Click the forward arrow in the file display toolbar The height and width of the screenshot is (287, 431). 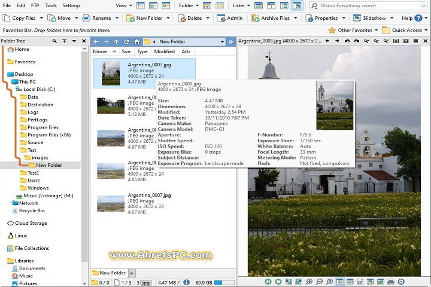pos(106,42)
